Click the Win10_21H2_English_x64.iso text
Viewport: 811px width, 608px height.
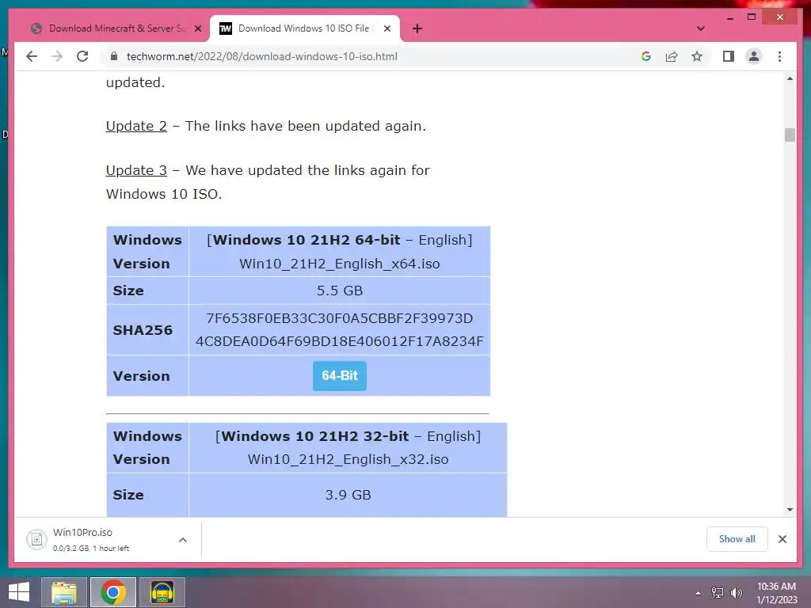point(339,264)
